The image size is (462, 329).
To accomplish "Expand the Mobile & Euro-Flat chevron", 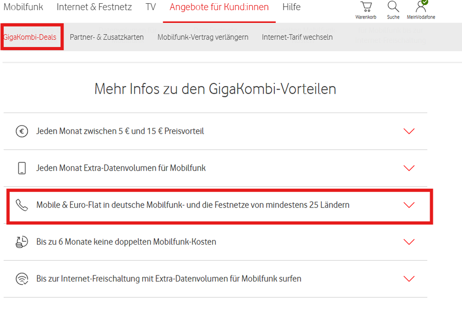I will [x=409, y=205].
